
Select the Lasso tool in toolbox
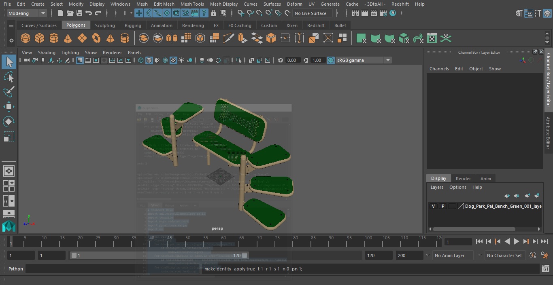pos(9,77)
